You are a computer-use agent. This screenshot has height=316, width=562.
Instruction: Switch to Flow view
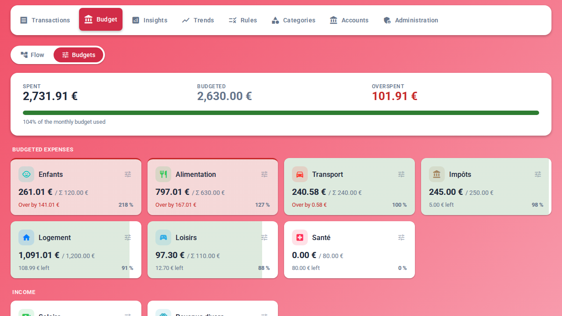[x=32, y=55]
